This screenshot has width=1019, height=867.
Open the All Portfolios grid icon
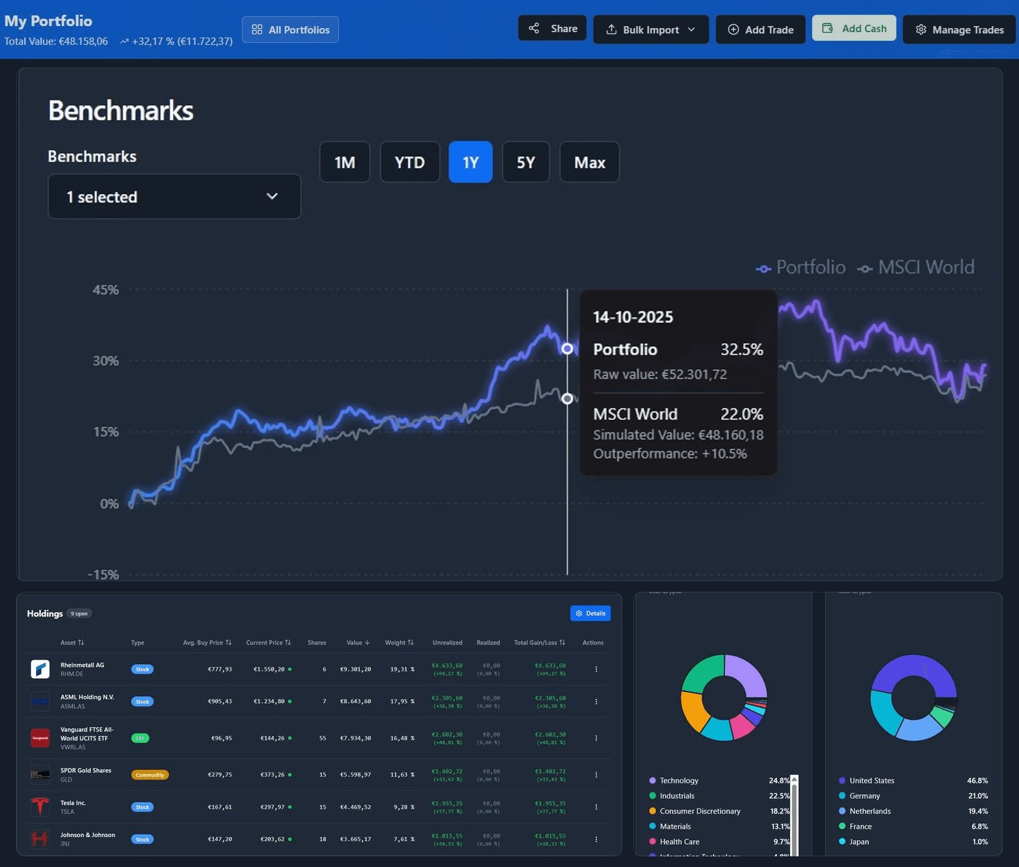[x=257, y=29]
